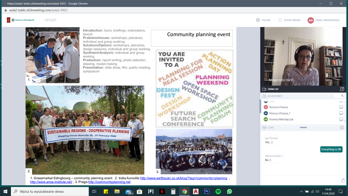Grab the chat panel resize handle
Viewport: 348px width, 196px height.
pos(303,128)
